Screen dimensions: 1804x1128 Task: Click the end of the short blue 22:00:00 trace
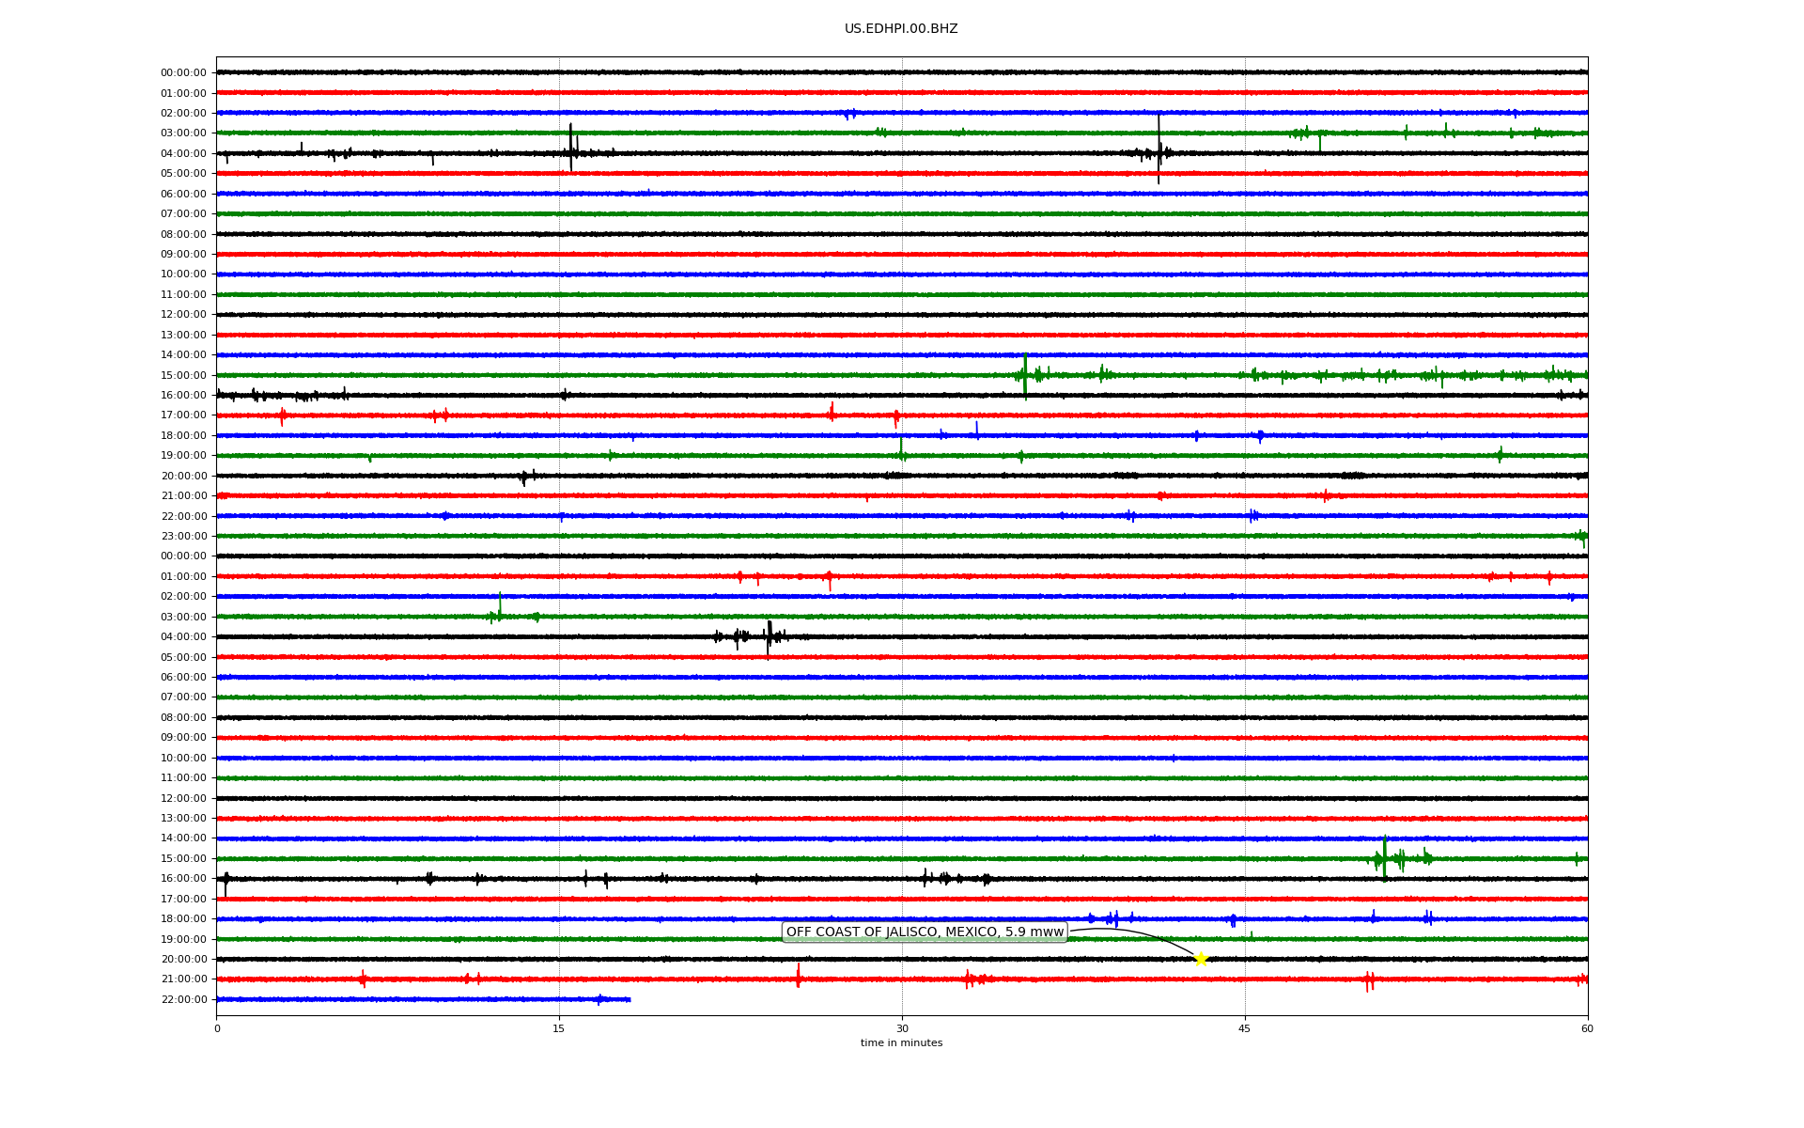pyautogui.click(x=629, y=999)
